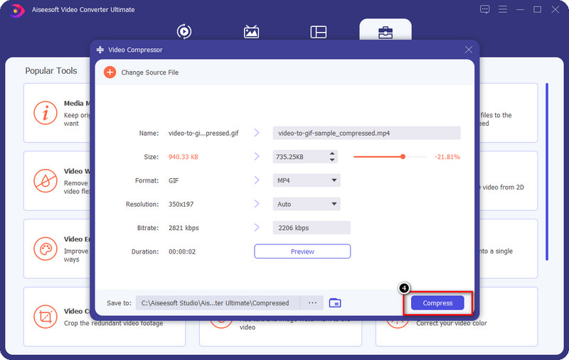Select the Toolbox briefcase tab

tap(385, 32)
